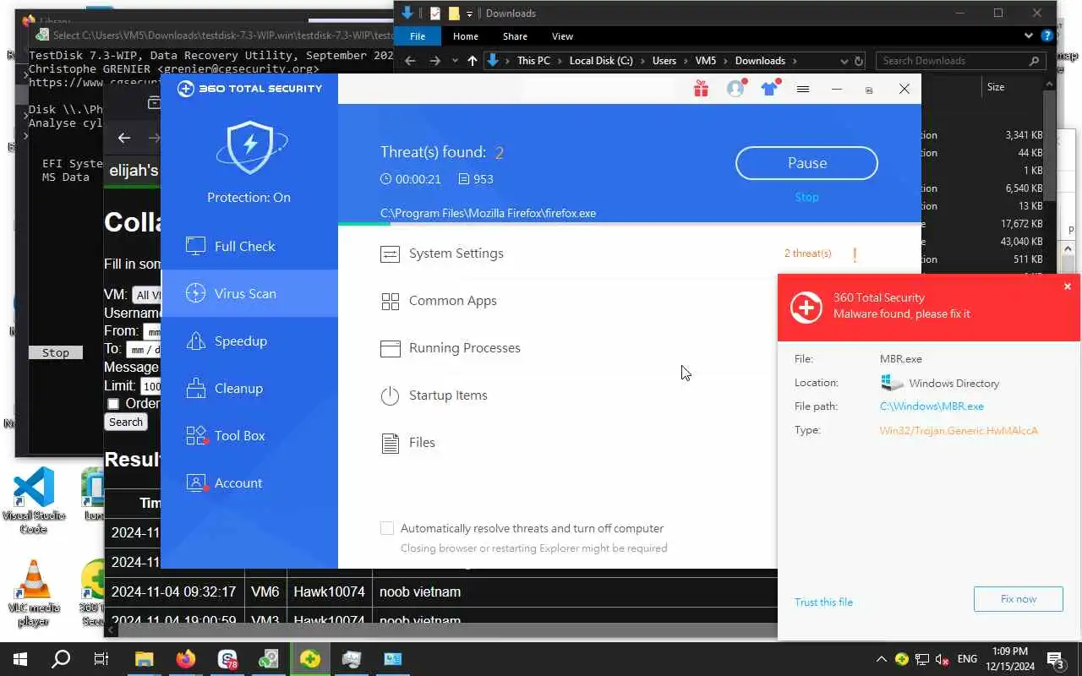The height and width of the screenshot is (676, 1082).
Task: Click the Common Apps scan category icon
Action: (x=390, y=301)
